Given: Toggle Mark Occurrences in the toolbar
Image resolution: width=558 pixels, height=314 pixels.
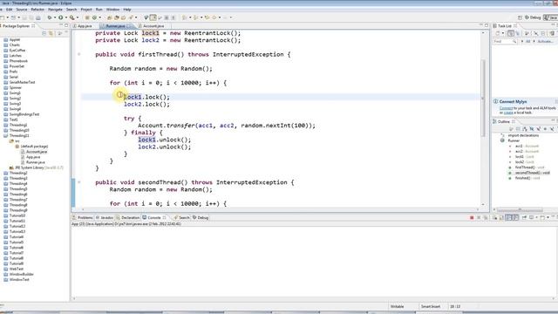Looking at the screenshot, I should click(153, 17).
